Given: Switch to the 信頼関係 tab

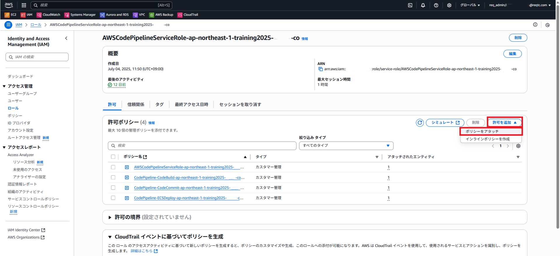Looking at the screenshot, I should pos(136,105).
